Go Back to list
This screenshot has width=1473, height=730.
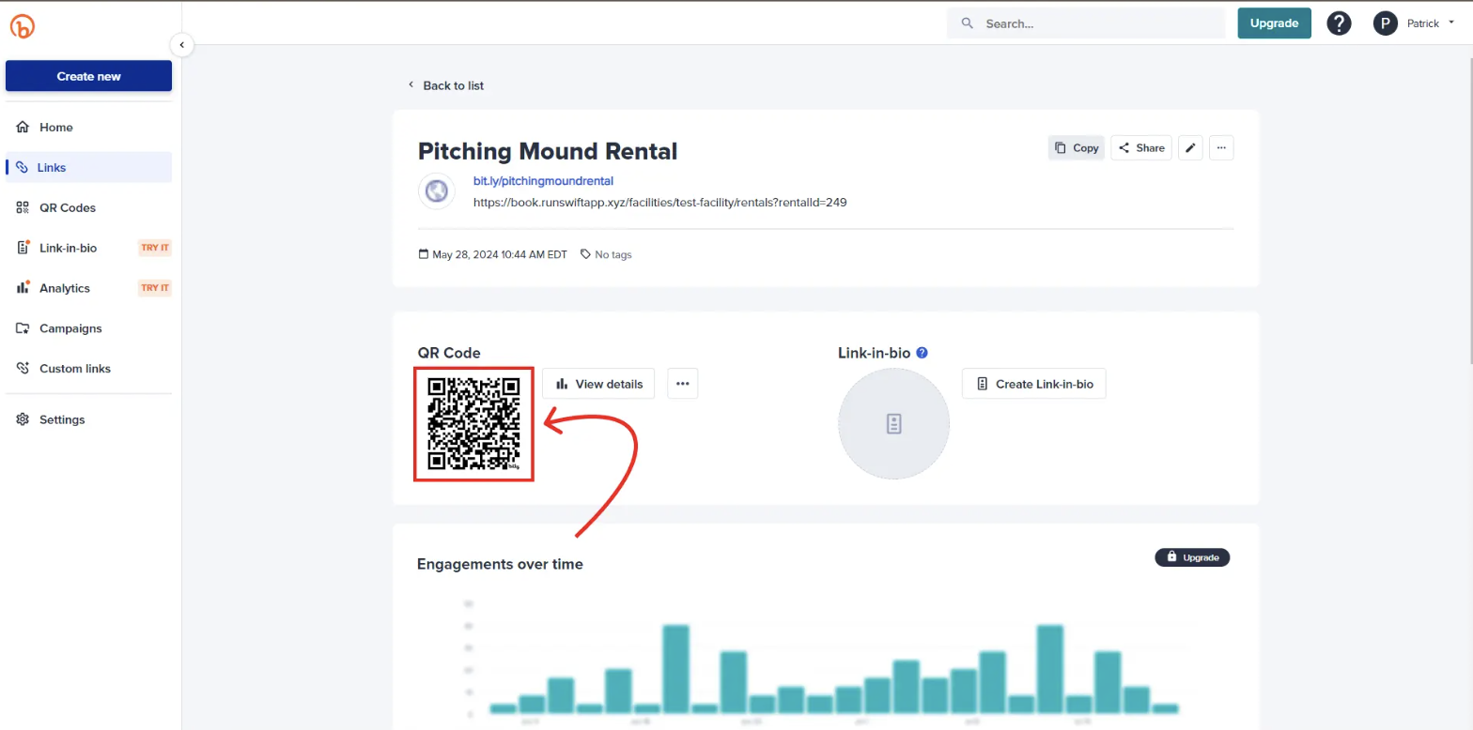click(x=445, y=85)
